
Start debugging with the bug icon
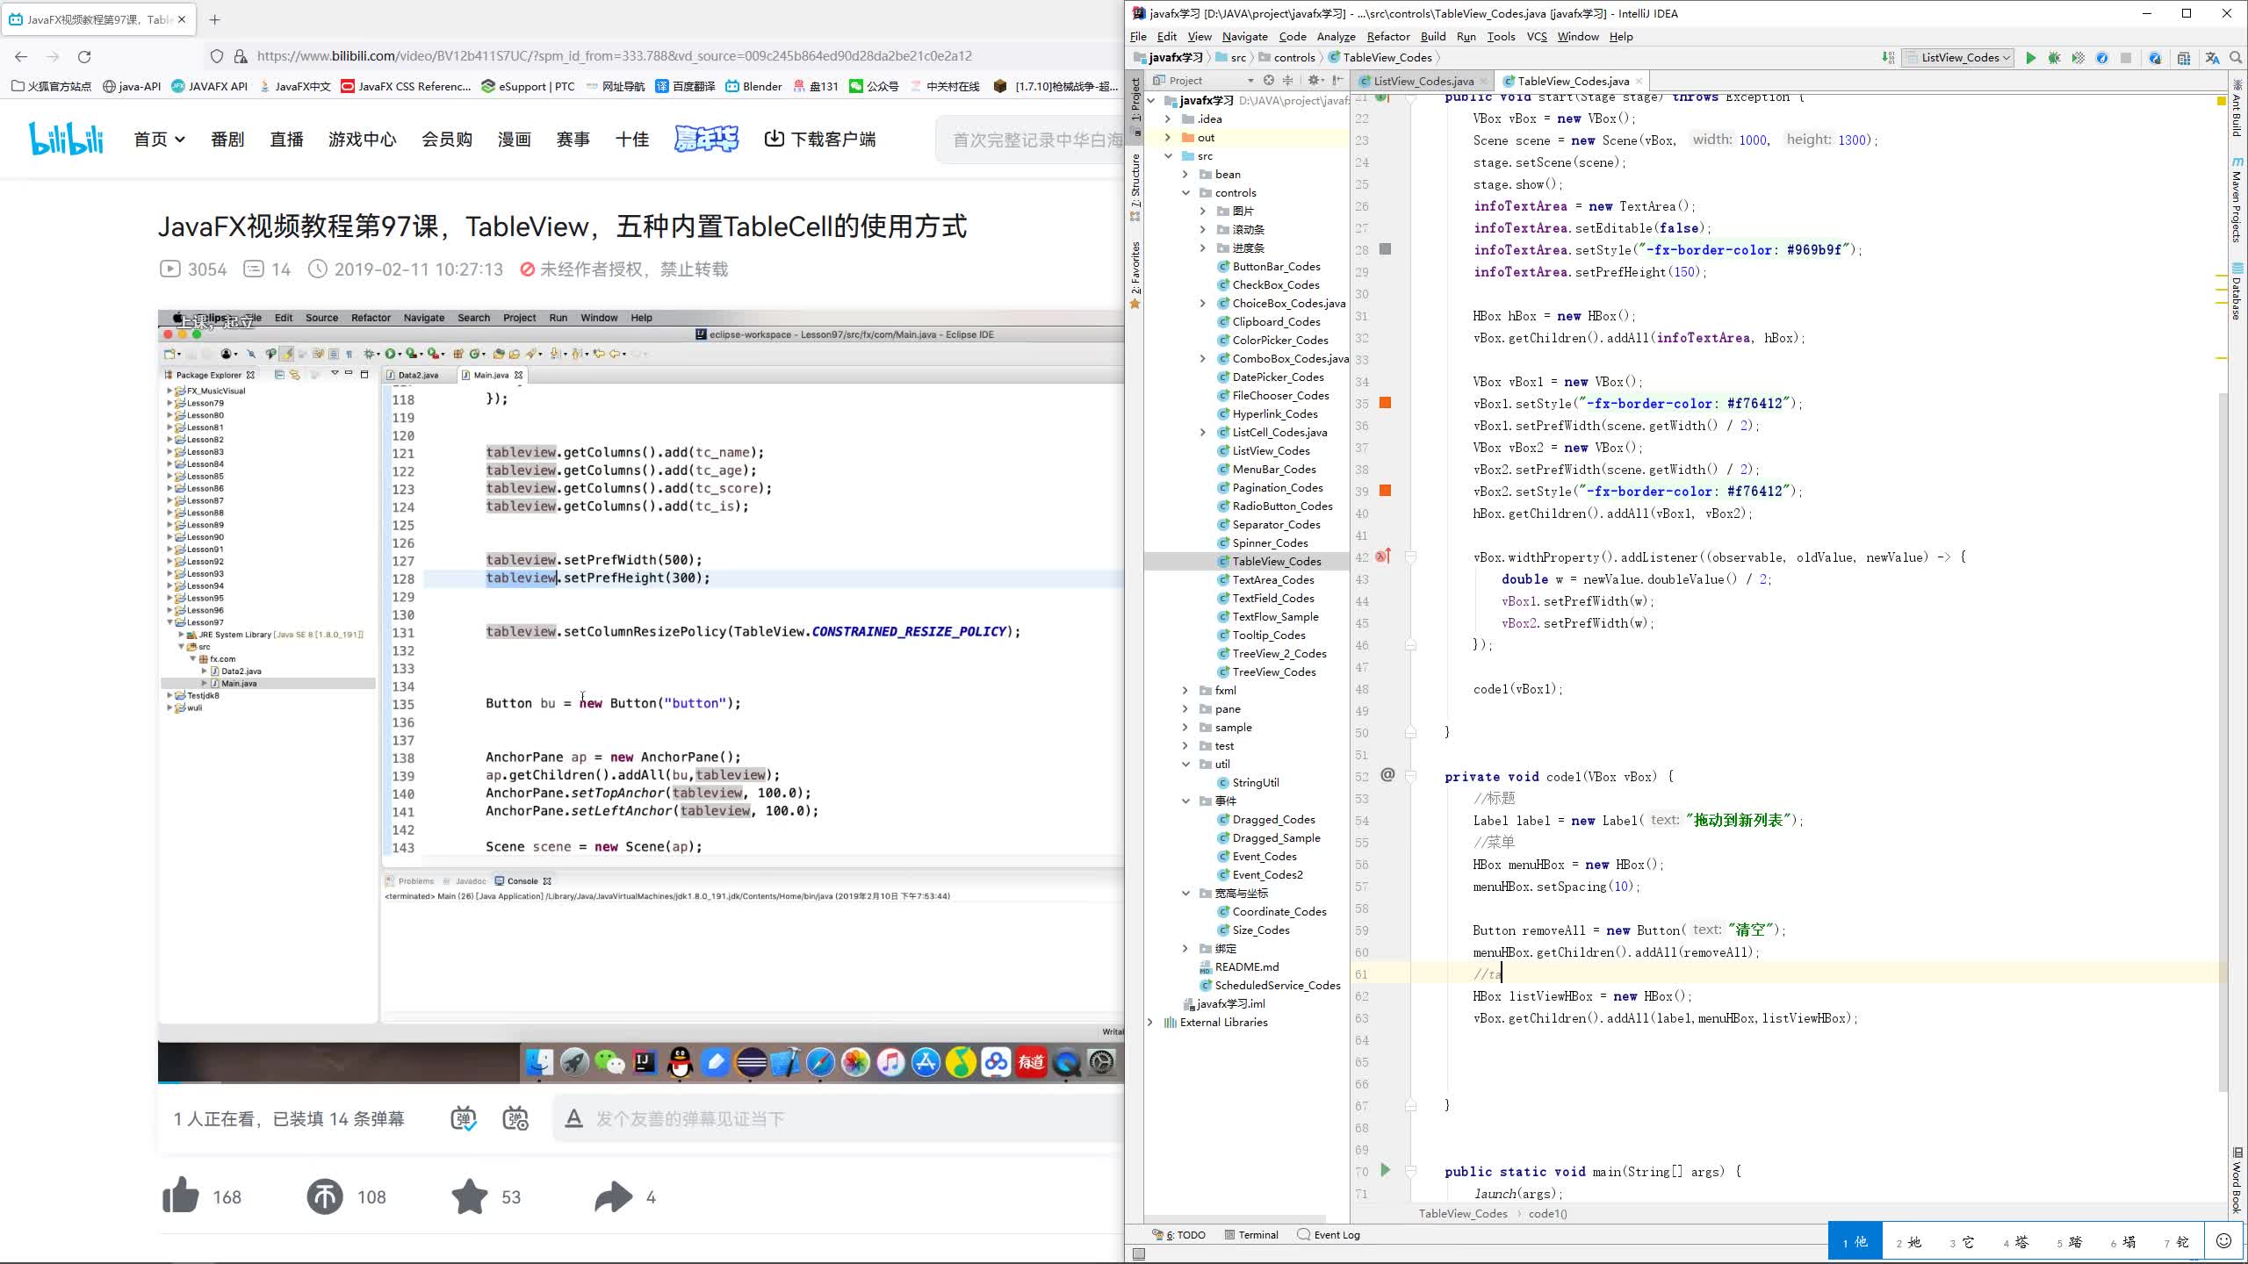(x=2053, y=57)
